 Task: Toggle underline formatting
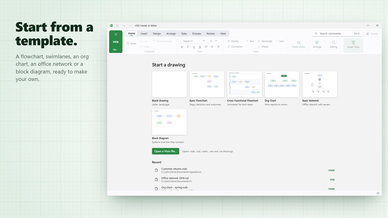pos(194,47)
